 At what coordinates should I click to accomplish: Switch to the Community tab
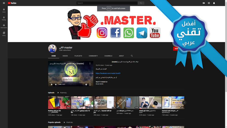click(x=93, y=56)
